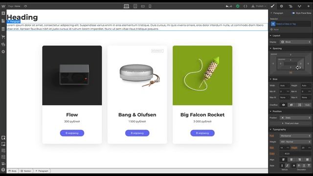Switch to desktop breakpoint view

point(126,6)
